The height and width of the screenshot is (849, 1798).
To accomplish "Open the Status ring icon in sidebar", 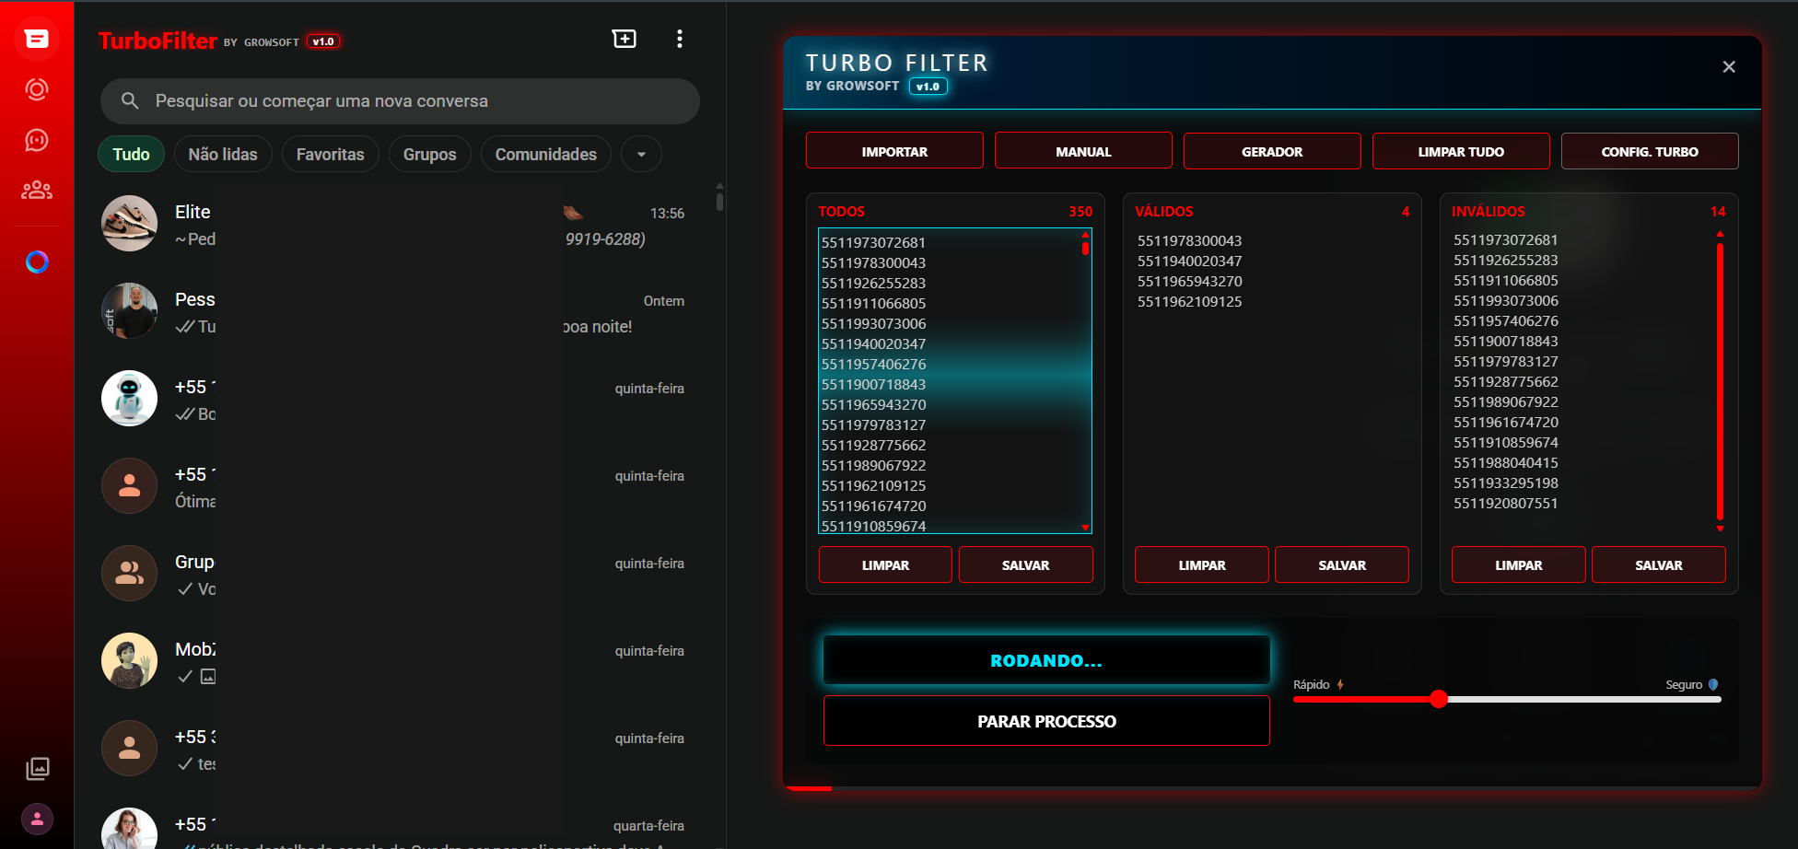I will (37, 89).
